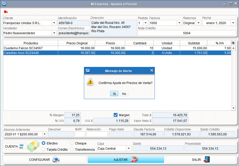
Task: Click the cash money stack icon
Action: coord(34,146)
